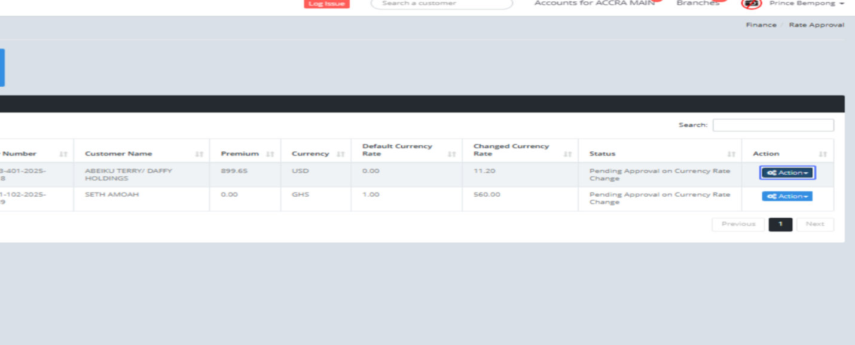Sort by Status using its sort icon
This screenshot has height=345, width=855.
point(731,154)
